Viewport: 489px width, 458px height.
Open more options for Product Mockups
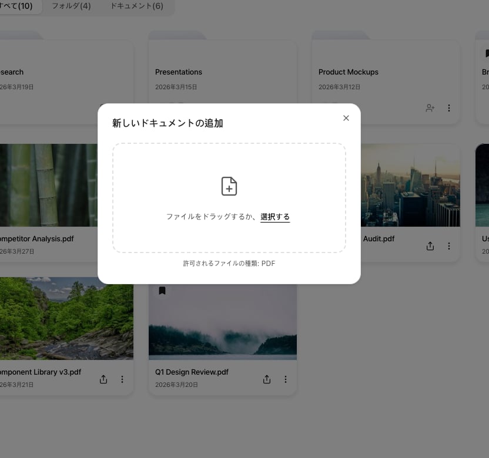[449, 108]
